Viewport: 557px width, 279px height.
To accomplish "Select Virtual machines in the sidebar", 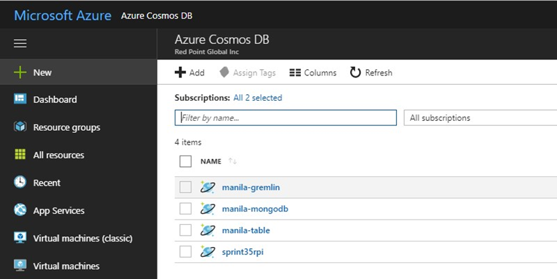I will (x=66, y=266).
